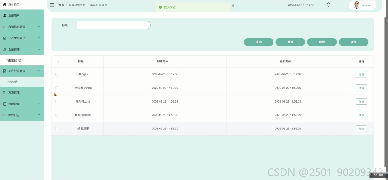388x180 pixels.
Task: Click the folder icon beside 资源管理
Action: tap(5, 92)
